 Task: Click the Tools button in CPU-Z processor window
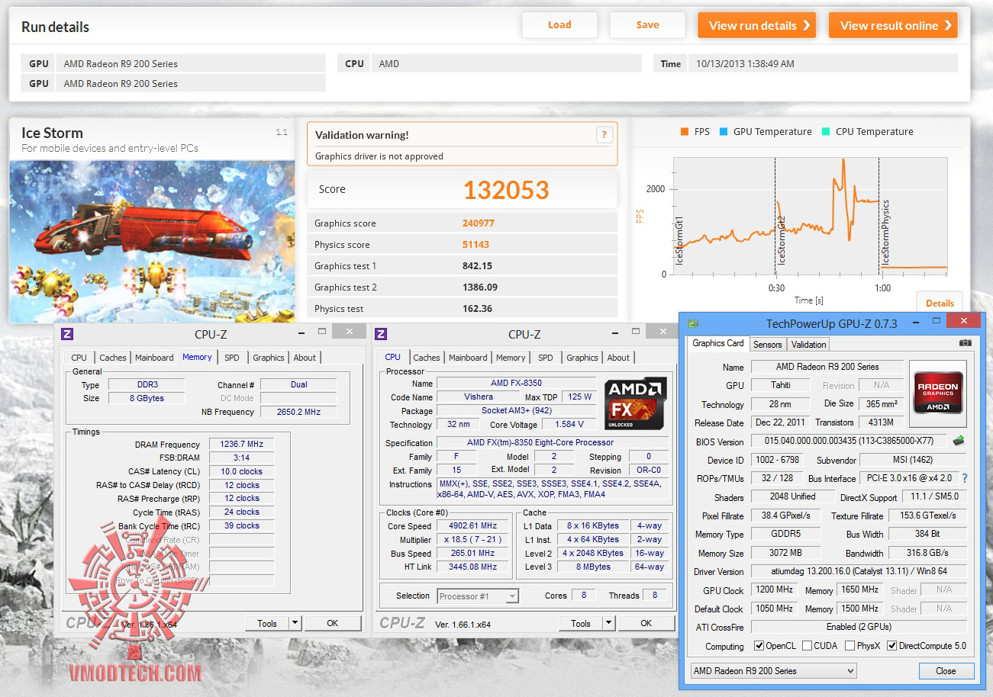point(581,623)
